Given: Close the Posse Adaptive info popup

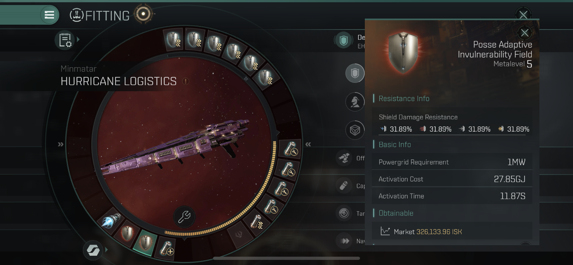Looking at the screenshot, I should coord(524,33).
